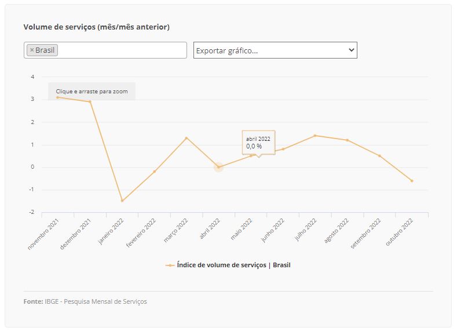
Task: Click the março 2022 peak data point
Action: [186, 138]
